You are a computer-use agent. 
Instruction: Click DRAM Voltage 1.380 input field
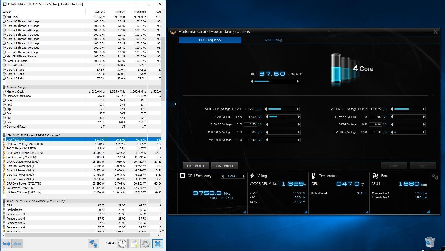[250, 117]
